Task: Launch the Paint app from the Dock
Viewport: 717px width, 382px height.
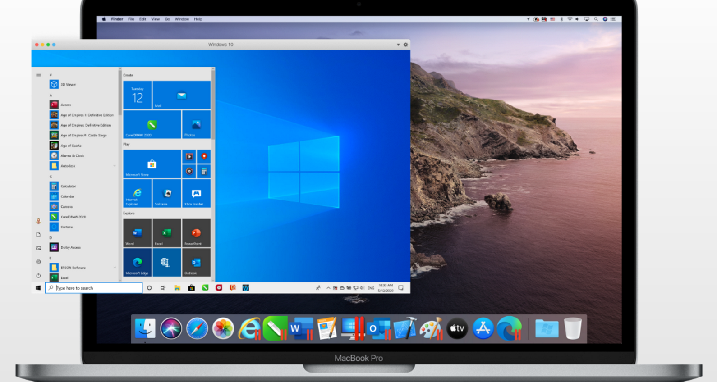Action: (x=431, y=328)
